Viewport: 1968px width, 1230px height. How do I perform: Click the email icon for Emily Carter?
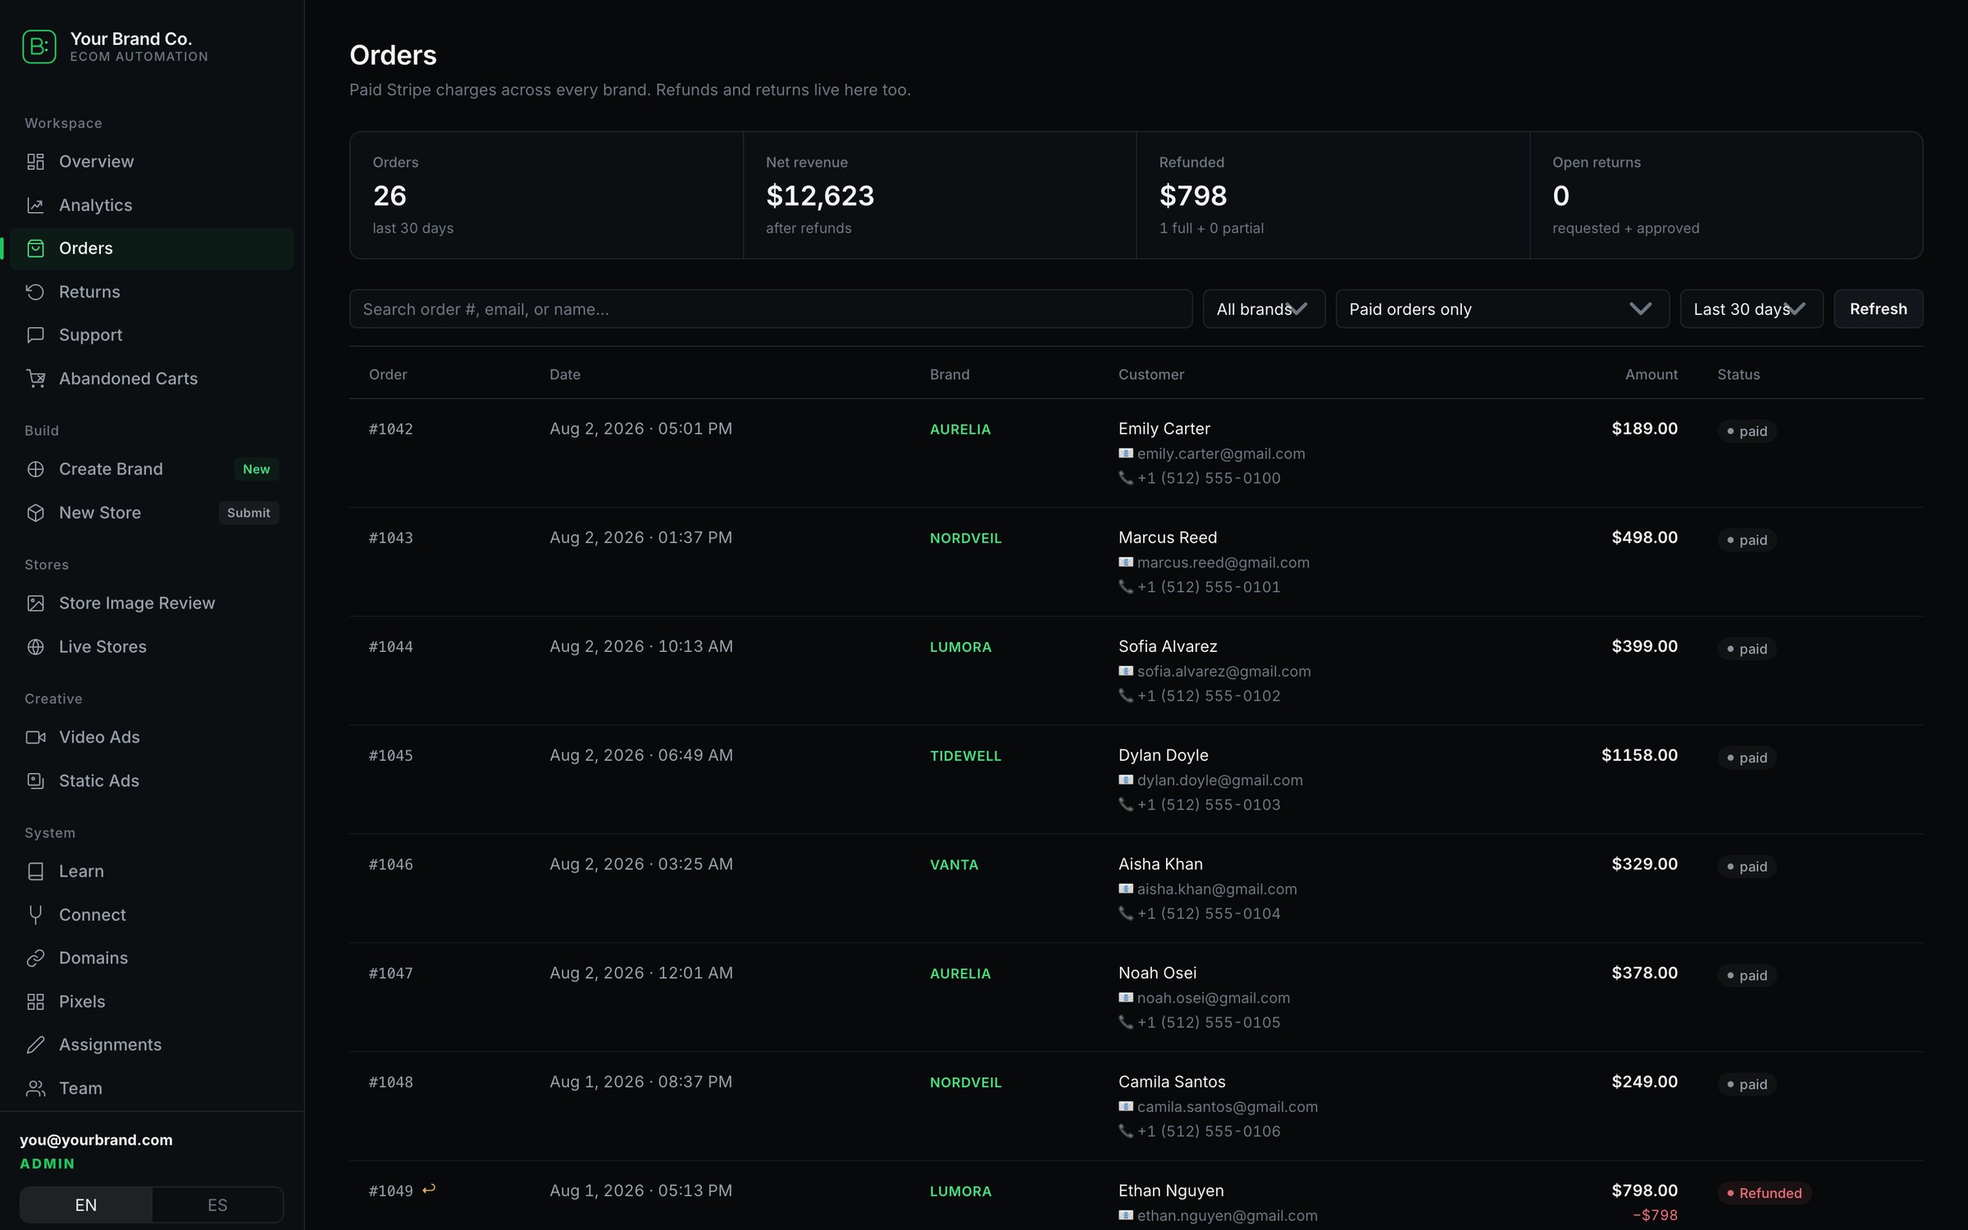pos(1126,453)
